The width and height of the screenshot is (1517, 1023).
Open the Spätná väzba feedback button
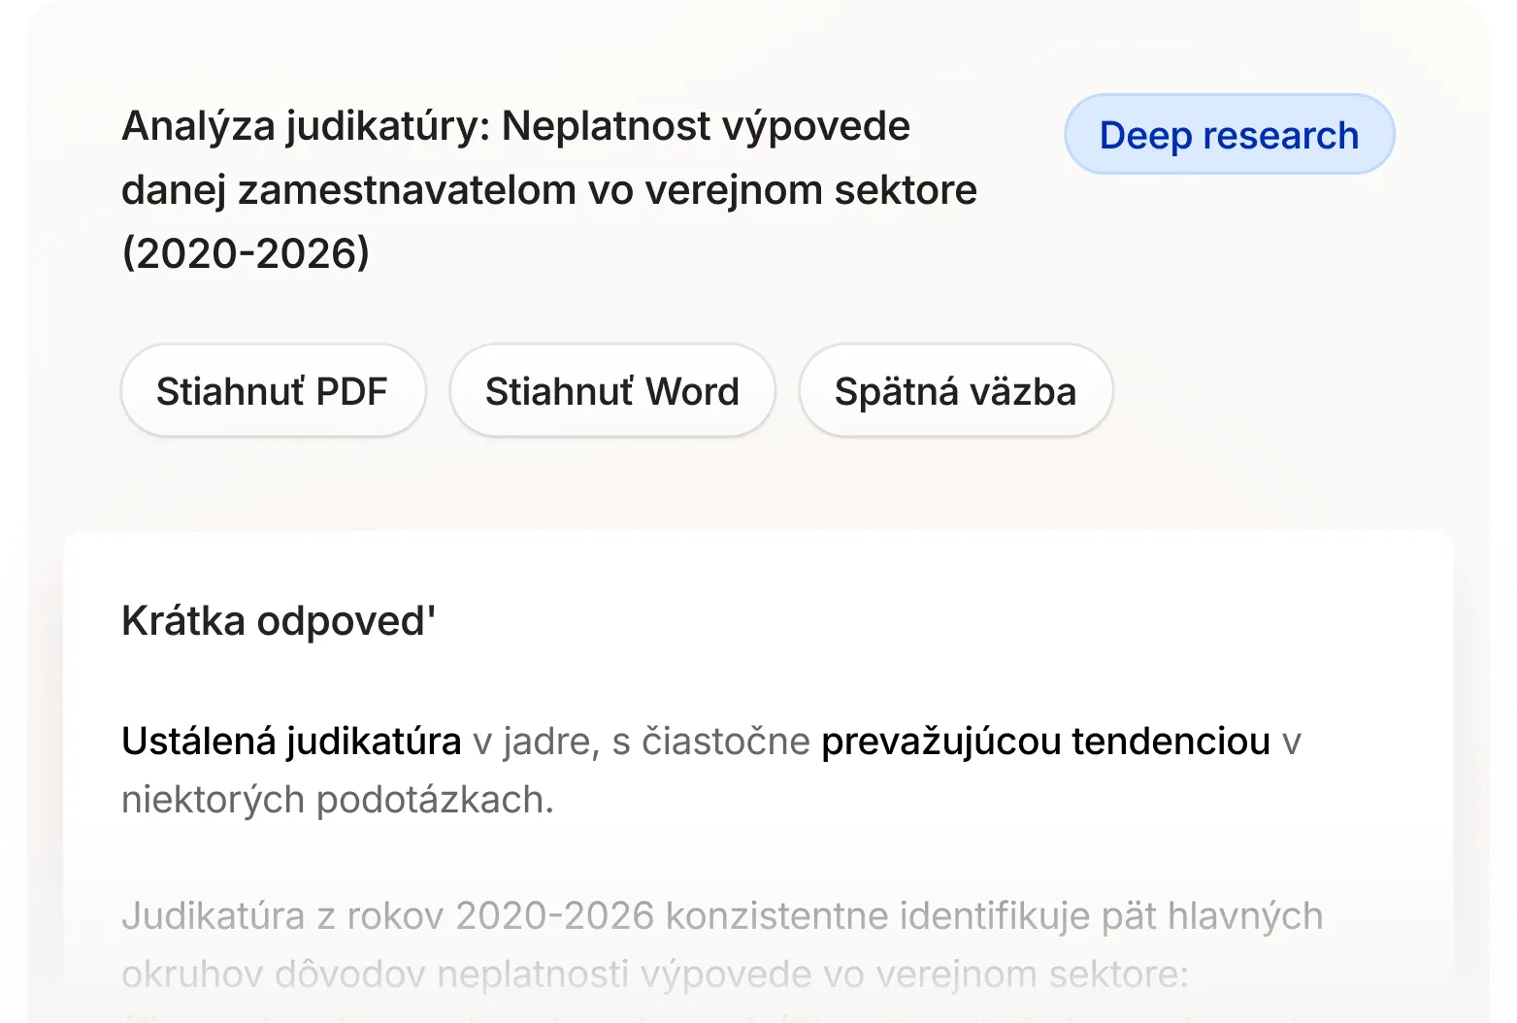point(955,391)
